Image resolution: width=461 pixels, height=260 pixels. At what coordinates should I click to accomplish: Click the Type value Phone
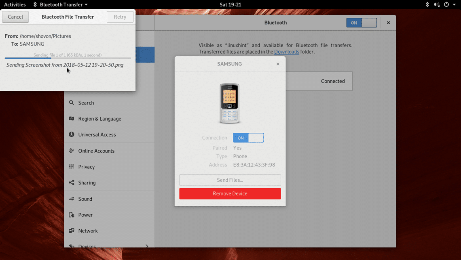pyautogui.click(x=240, y=156)
